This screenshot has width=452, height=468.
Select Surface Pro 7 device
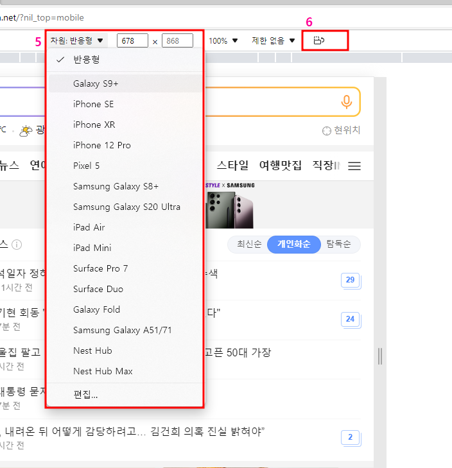[x=125, y=268]
